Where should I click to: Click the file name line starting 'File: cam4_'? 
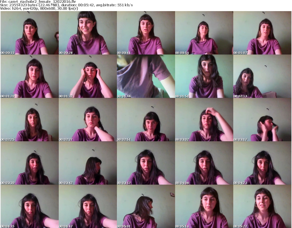38,2
